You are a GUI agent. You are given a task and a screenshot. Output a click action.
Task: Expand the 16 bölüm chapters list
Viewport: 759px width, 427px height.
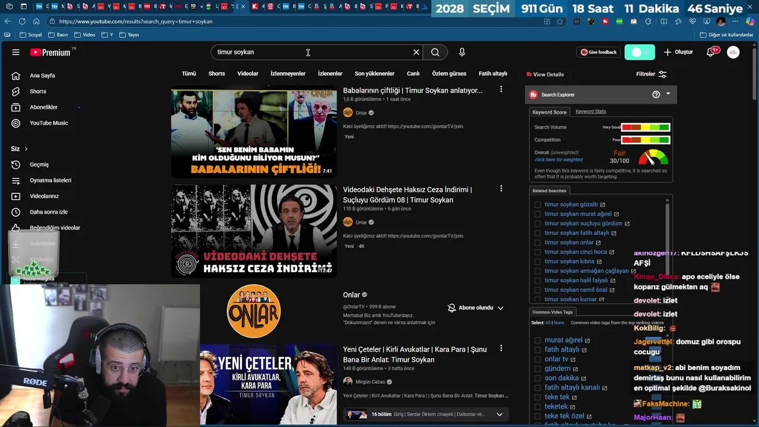[499, 415]
